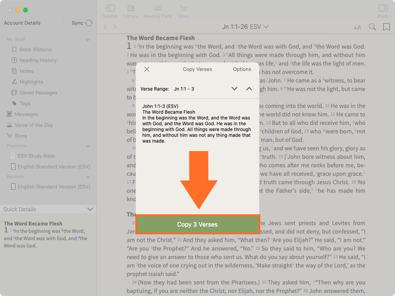Open the text size AA settings
This screenshot has width=395, height=296.
pyautogui.click(x=358, y=27)
